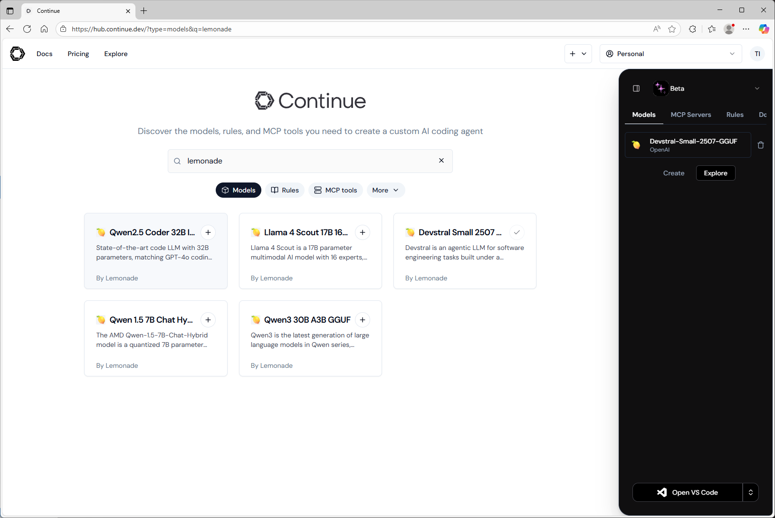Open the Devstral Small 2507 card title

point(460,232)
